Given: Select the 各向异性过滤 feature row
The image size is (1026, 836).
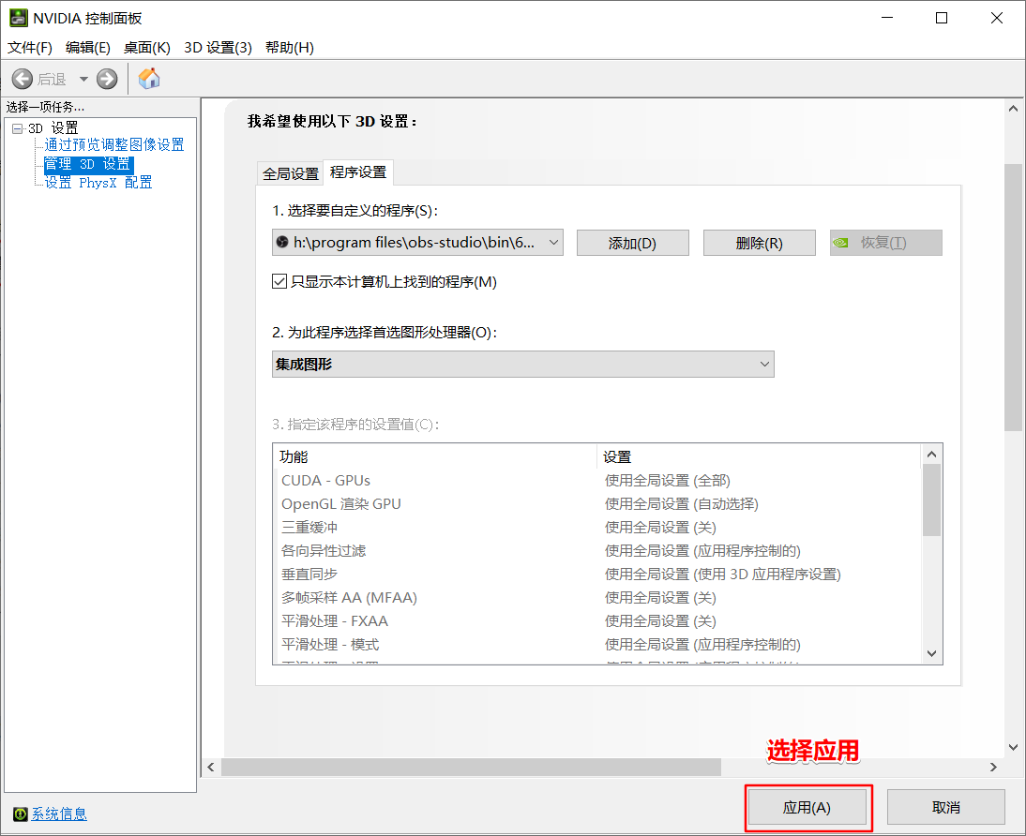Looking at the screenshot, I should point(596,551).
